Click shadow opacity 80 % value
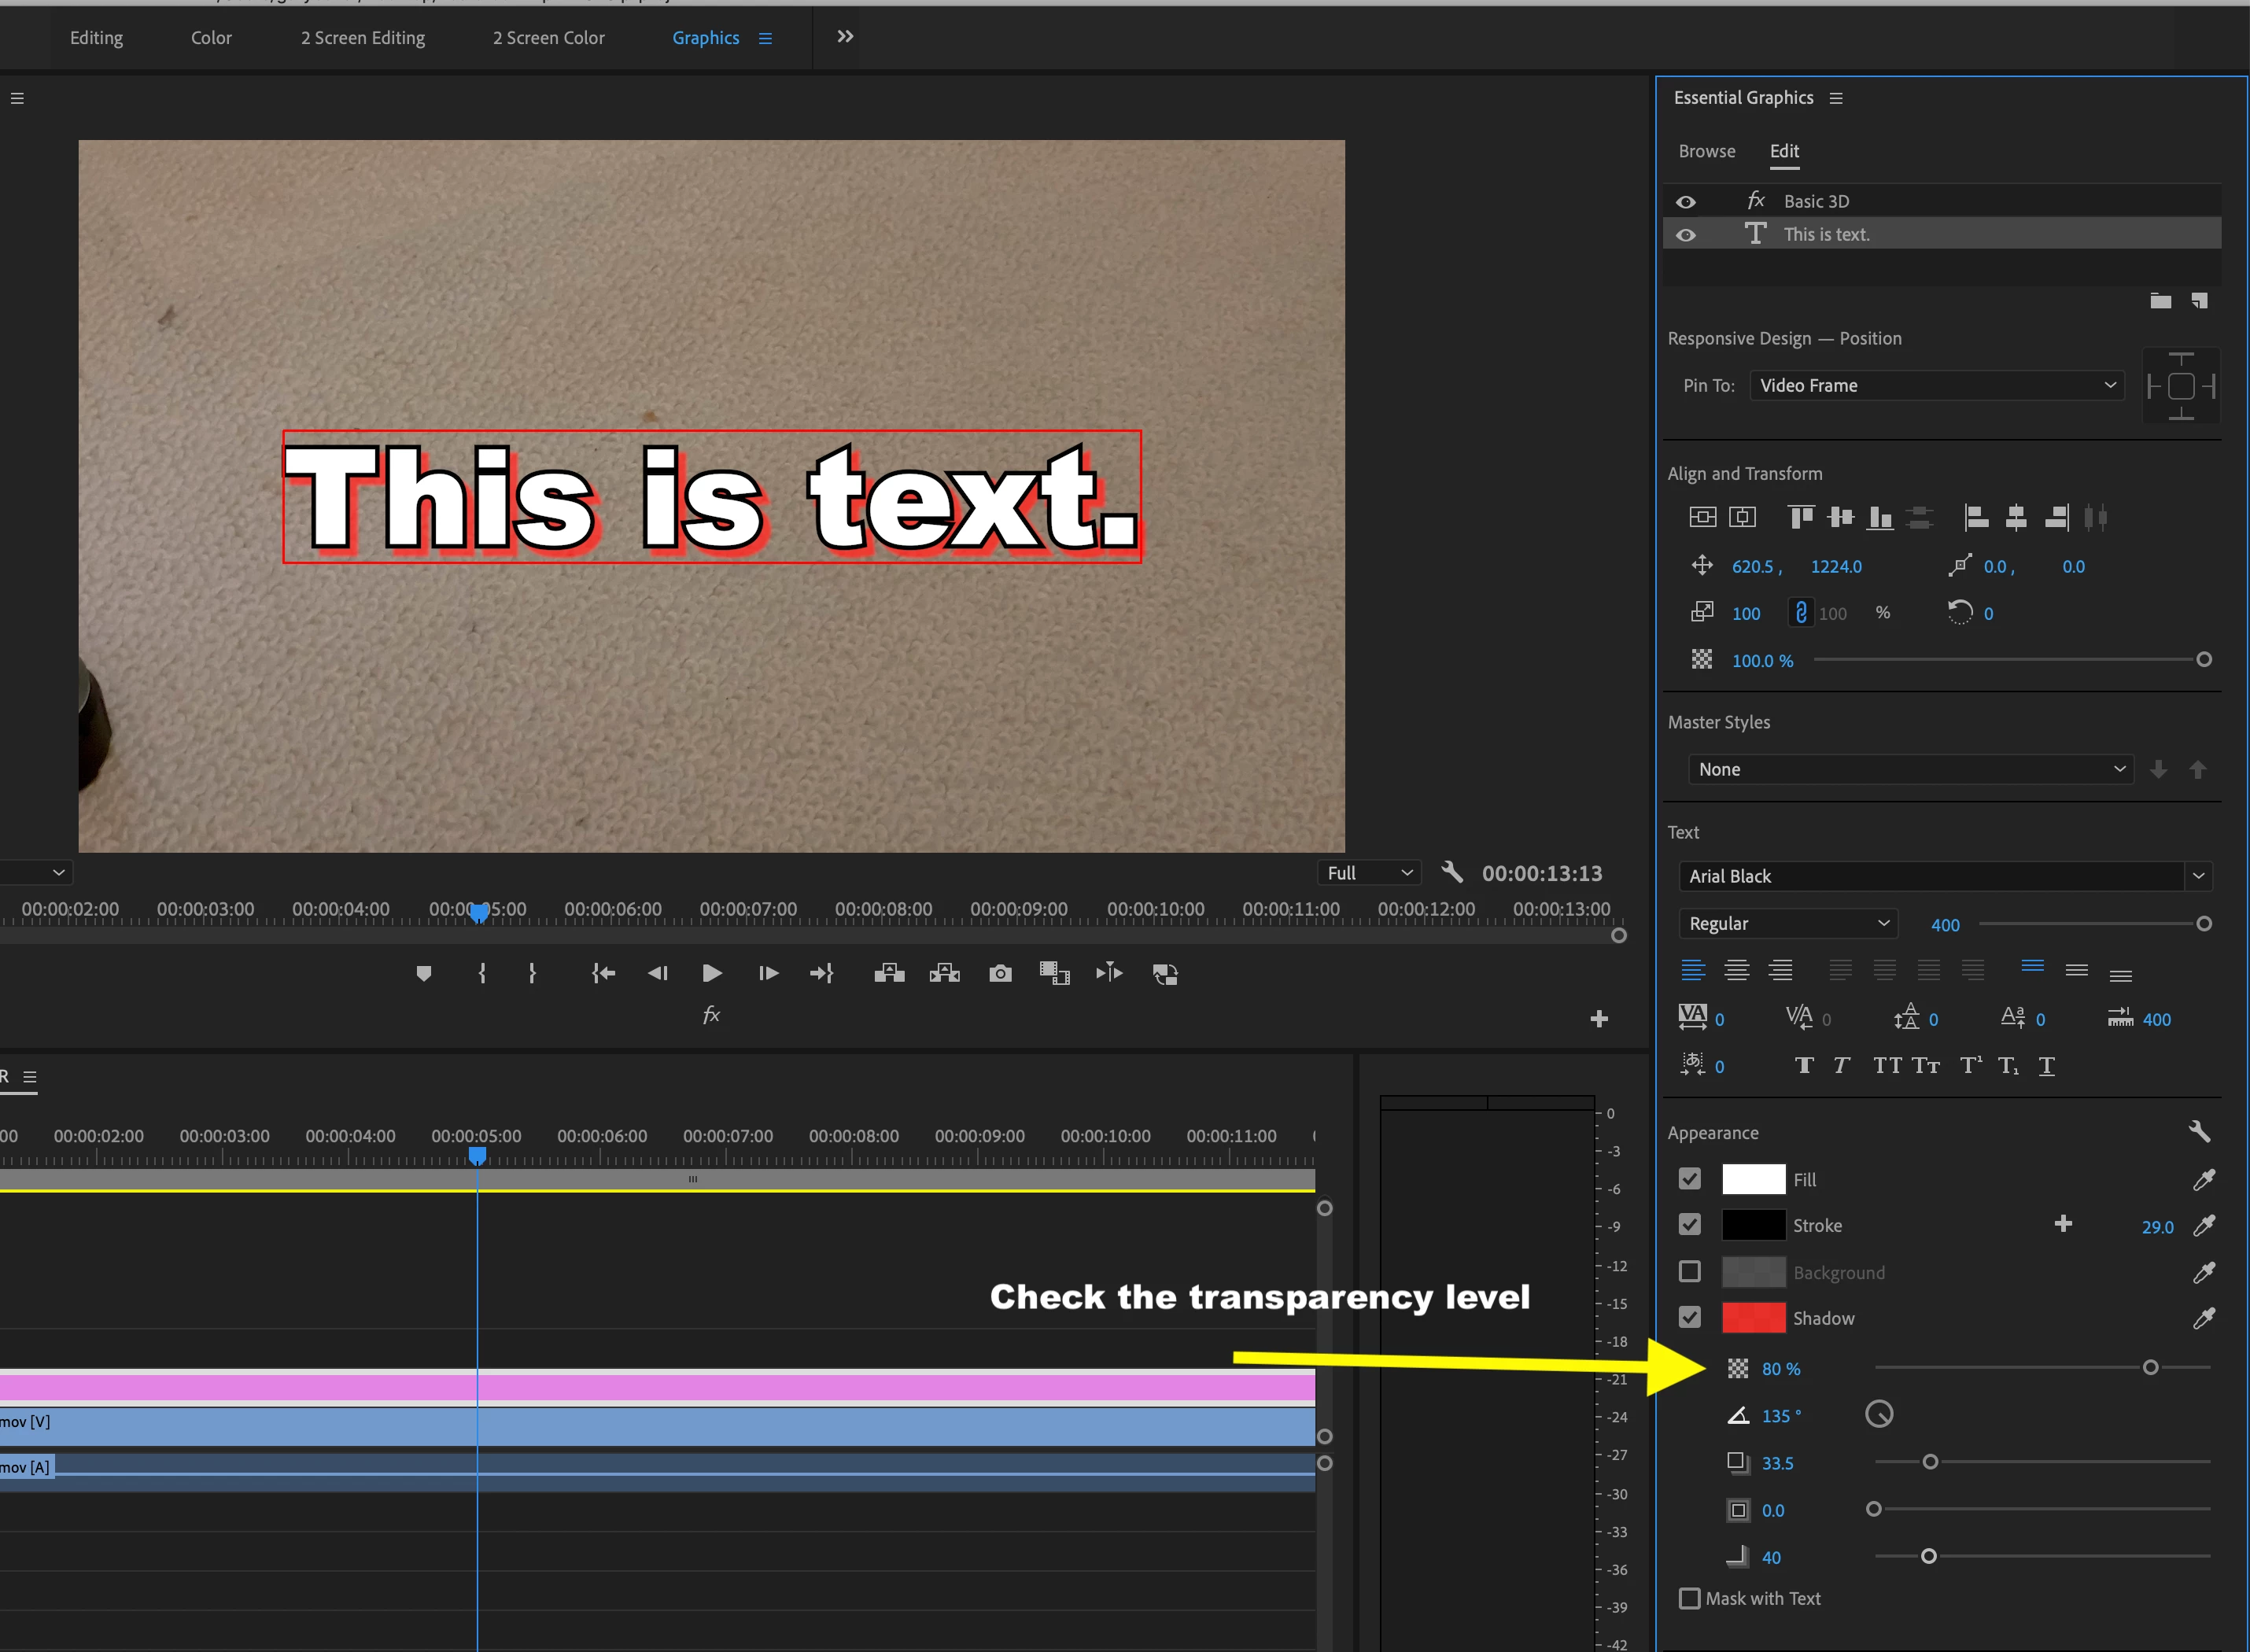Screen dimensions: 2250x1652 pos(1781,1369)
